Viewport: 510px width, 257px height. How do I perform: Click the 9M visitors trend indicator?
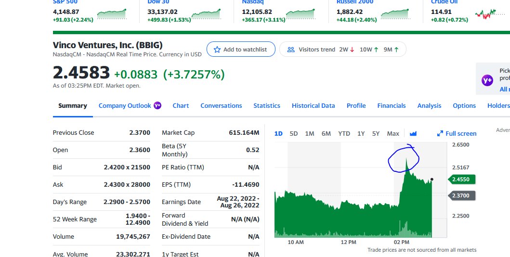click(x=391, y=50)
